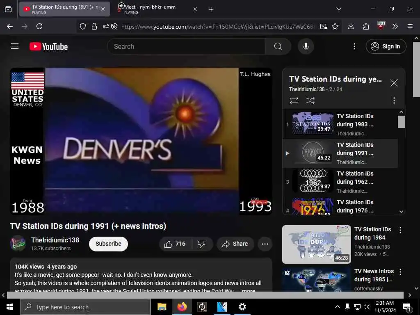Click the search magnifier button

coord(278,46)
